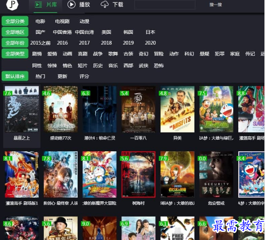Filter by 动漫 category
Image resolution: width=268 pixels, height=240 pixels.
click(x=84, y=21)
